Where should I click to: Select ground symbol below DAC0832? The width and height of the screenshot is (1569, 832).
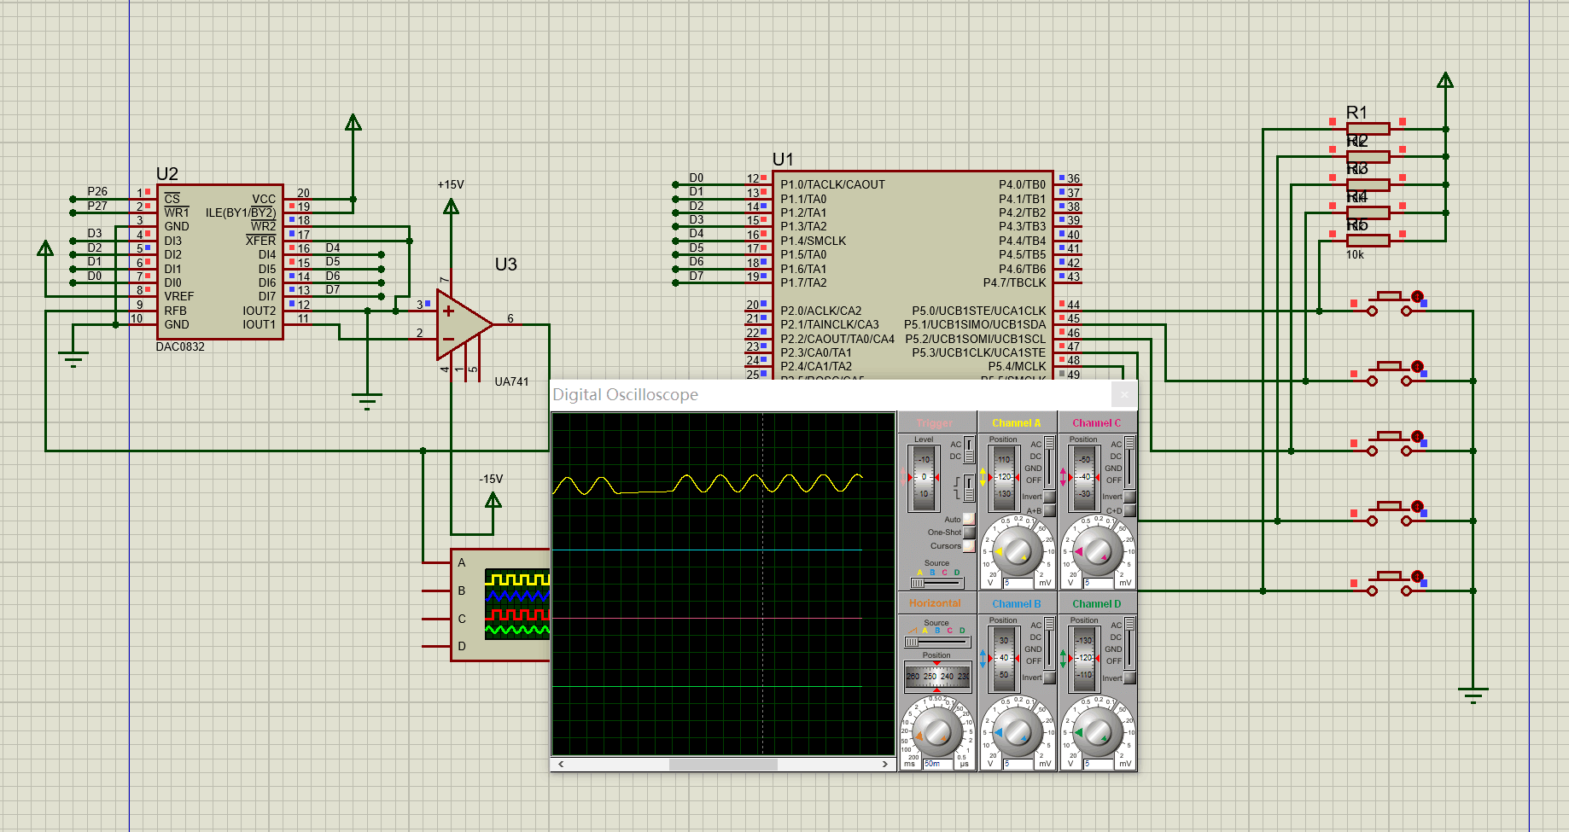pos(73,358)
